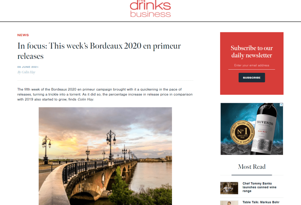
Task: Click the article headline about Bordeaux 2020
Action: (99, 51)
